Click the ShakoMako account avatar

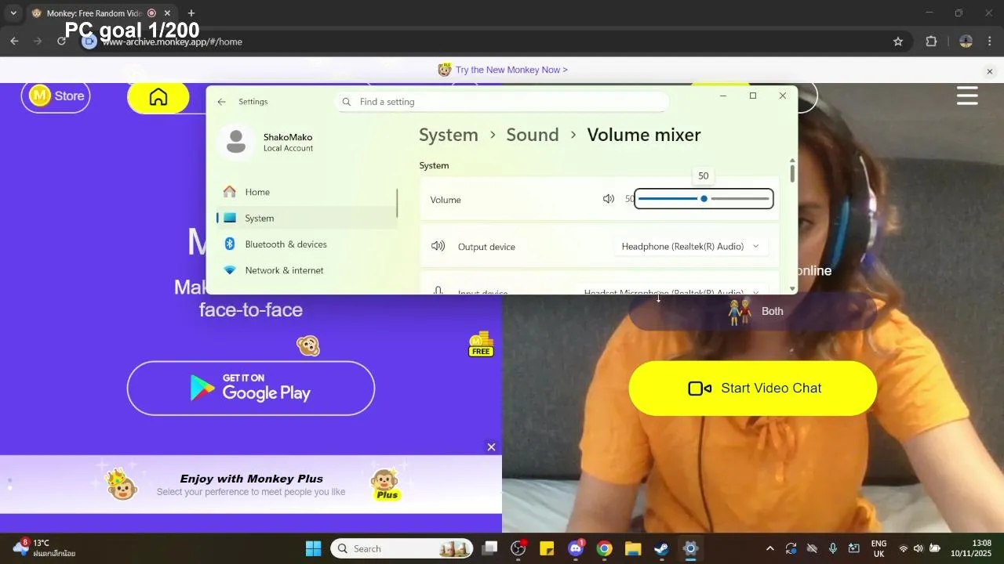236,142
